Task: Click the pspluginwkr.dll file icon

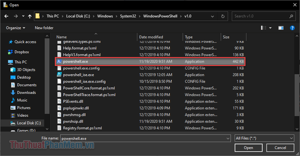Action: point(59,108)
